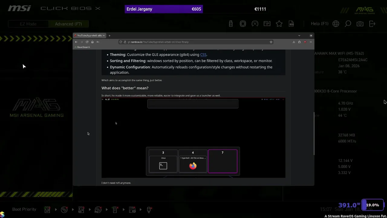387x218 pixels.
Task: Click the browser forward arrow
Action: click(81, 42)
